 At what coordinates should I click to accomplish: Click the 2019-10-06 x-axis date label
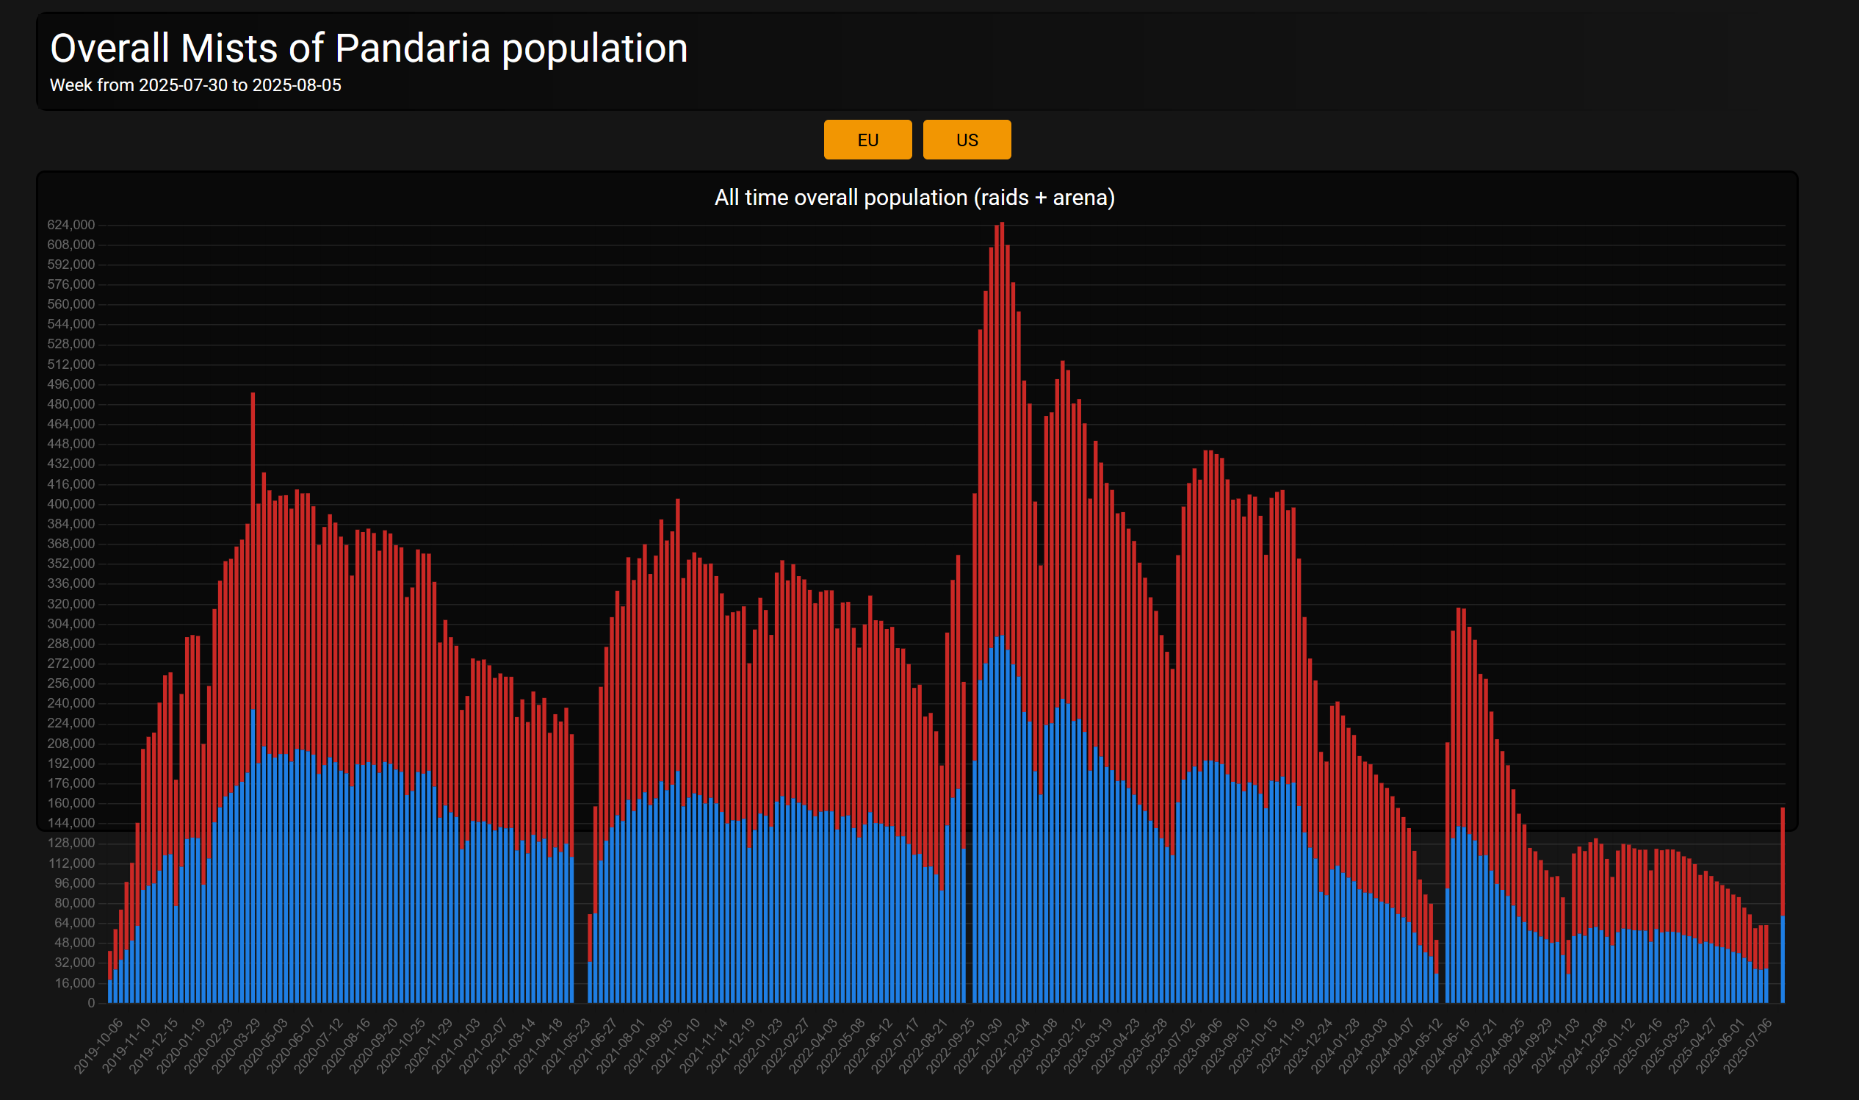(x=99, y=1045)
